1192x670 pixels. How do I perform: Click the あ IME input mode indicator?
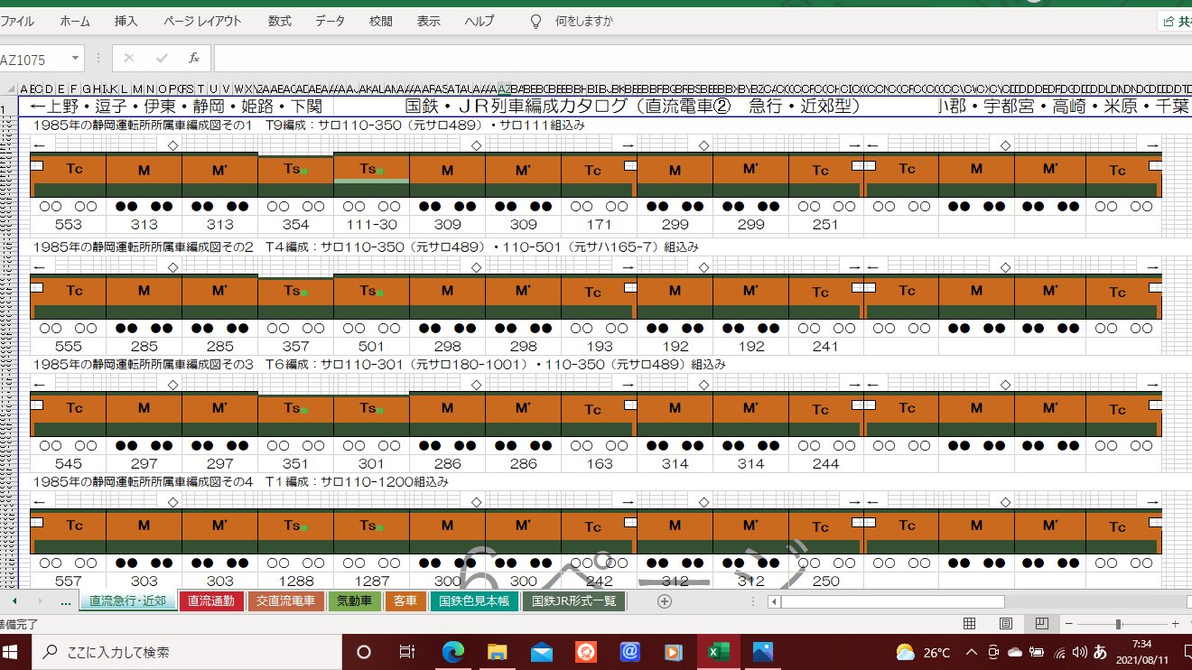(x=1100, y=652)
